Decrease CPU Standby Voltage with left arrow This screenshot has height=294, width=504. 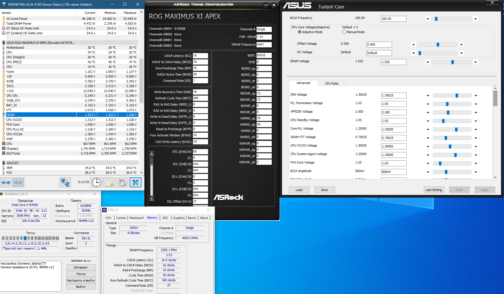[x=428, y=121]
